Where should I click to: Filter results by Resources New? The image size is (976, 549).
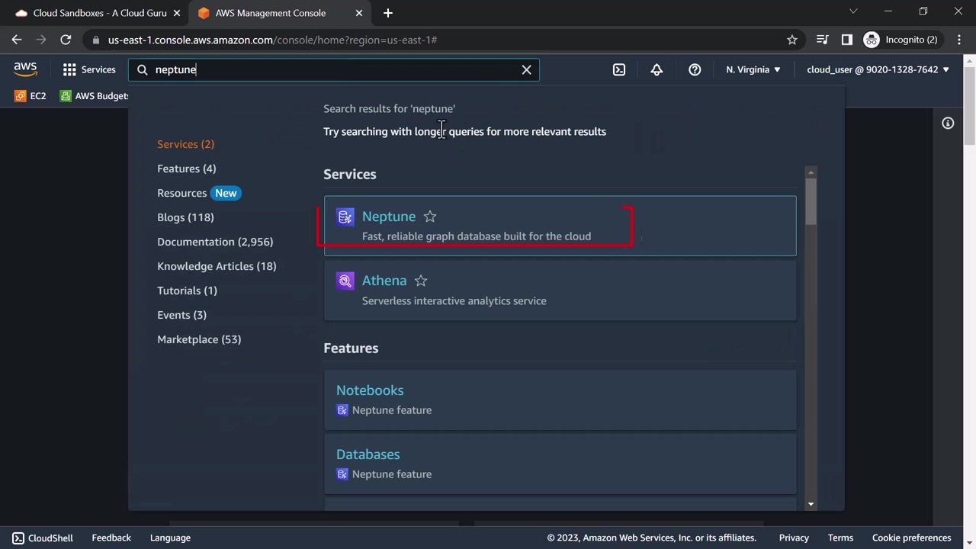199,193
